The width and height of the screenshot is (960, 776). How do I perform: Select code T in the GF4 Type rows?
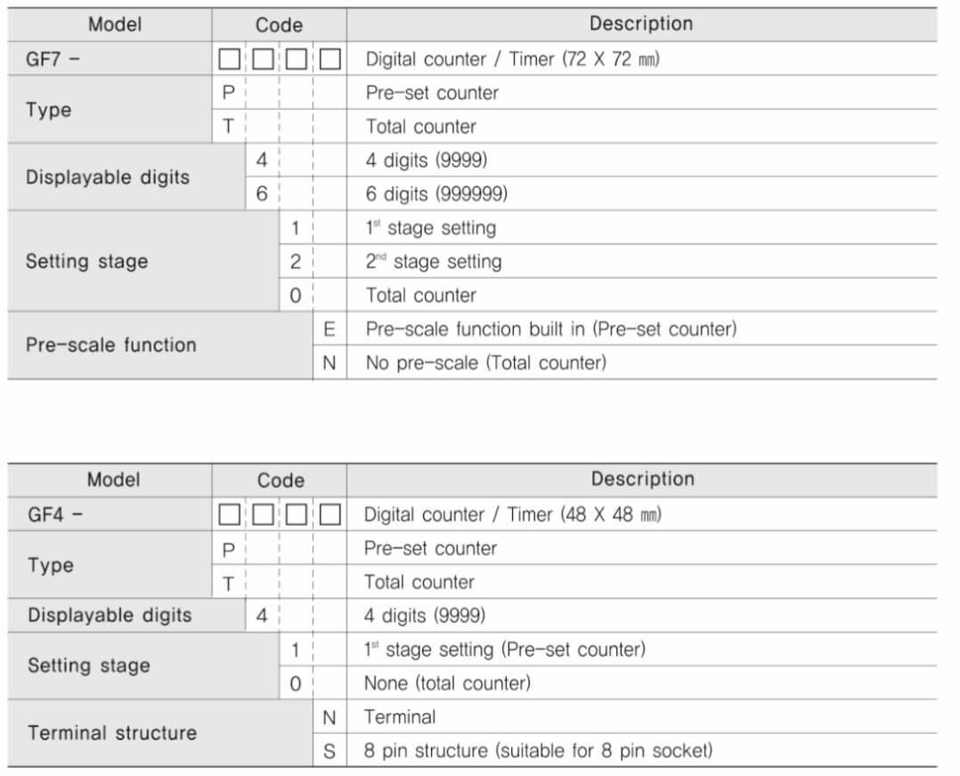click(228, 583)
